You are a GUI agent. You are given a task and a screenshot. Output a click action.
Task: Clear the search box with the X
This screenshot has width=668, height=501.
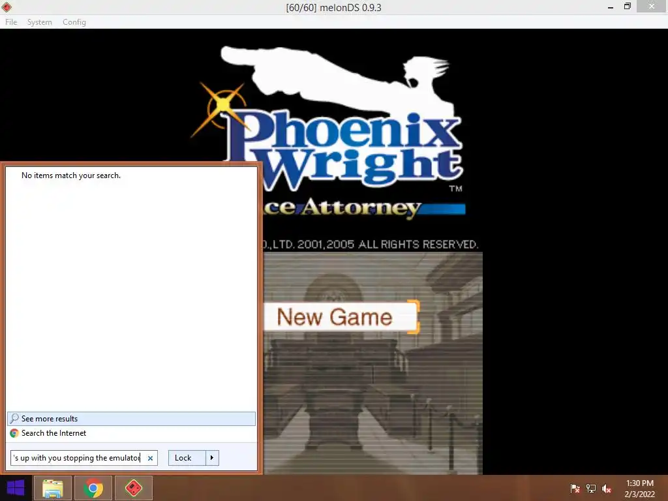[150, 459]
